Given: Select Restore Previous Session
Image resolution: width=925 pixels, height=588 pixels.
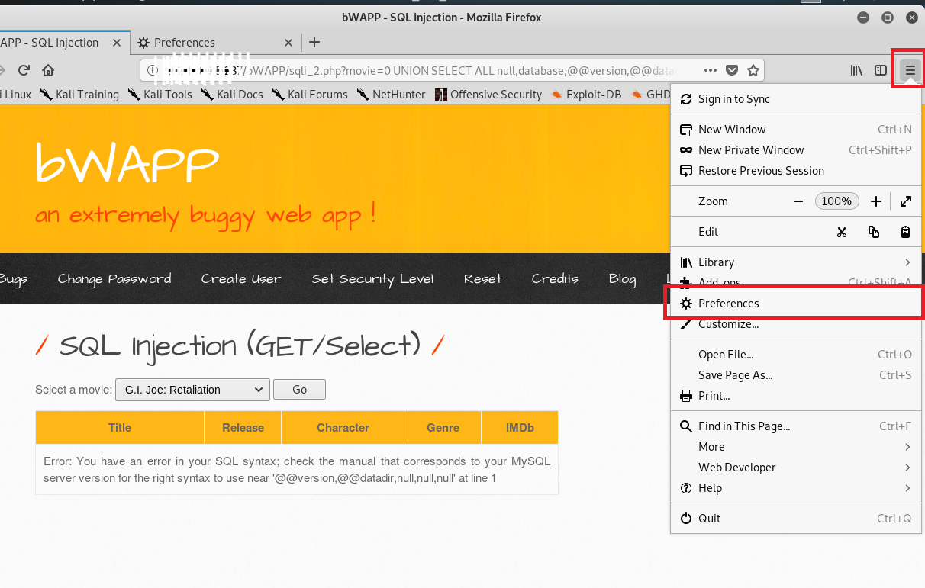Looking at the screenshot, I should coord(796,171).
